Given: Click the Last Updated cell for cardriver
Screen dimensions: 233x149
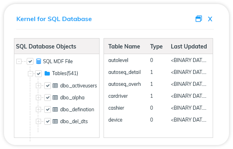Looking at the screenshot, I should 188,96.
